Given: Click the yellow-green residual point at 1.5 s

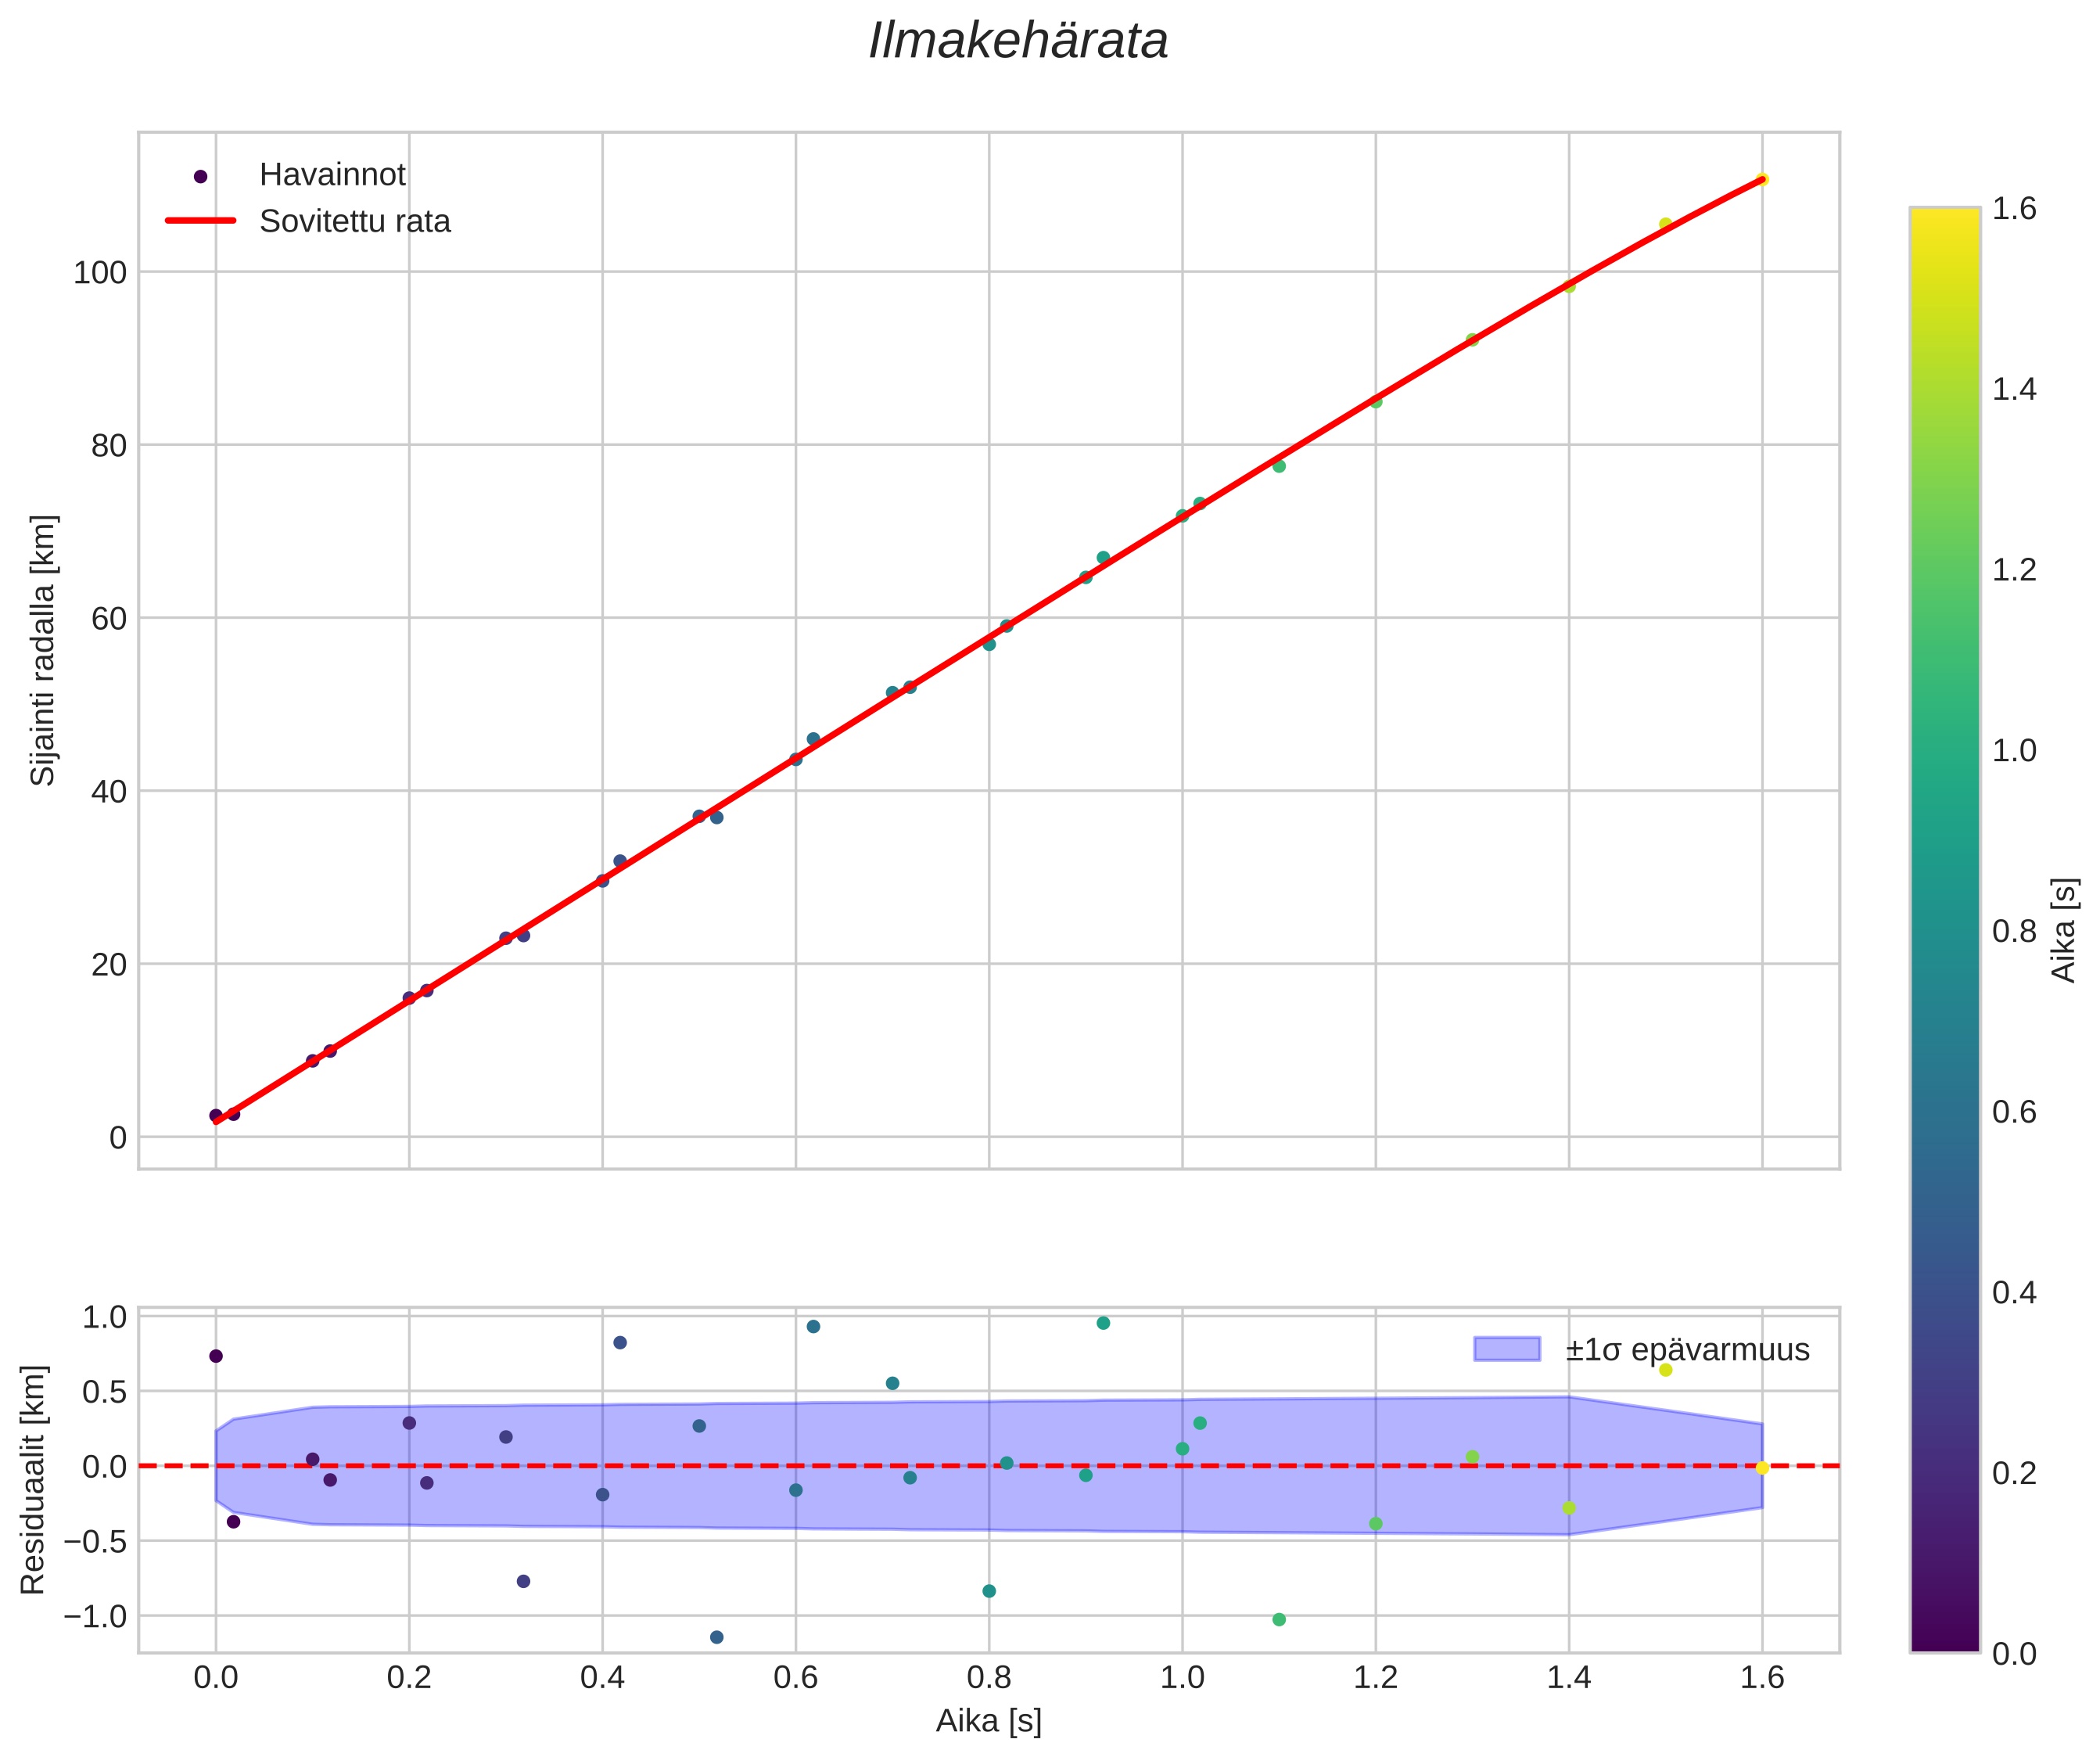Looking at the screenshot, I should click(x=1665, y=1370).
